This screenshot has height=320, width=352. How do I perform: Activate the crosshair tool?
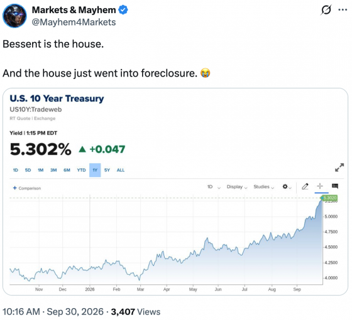point(320,186)
